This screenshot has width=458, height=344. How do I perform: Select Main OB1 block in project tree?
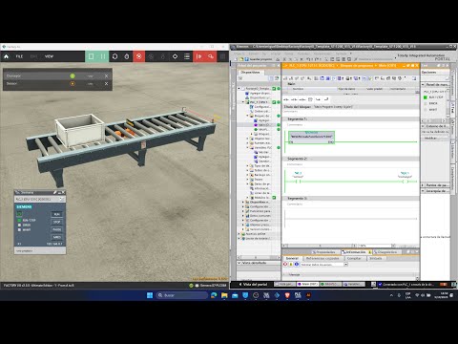pos(262,125)
